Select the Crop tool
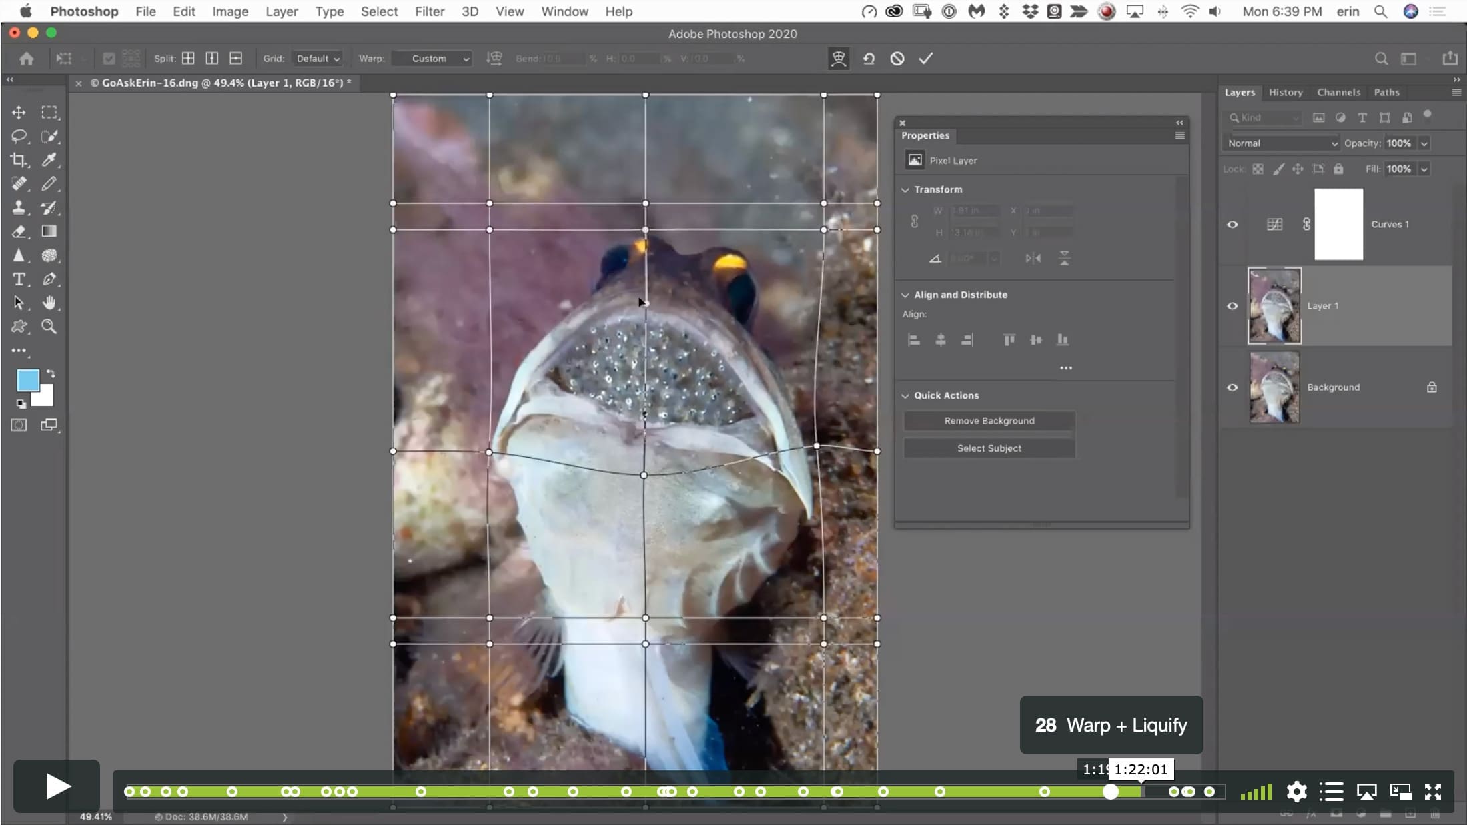The image size is (1467, 825). (x=19, y=160)
